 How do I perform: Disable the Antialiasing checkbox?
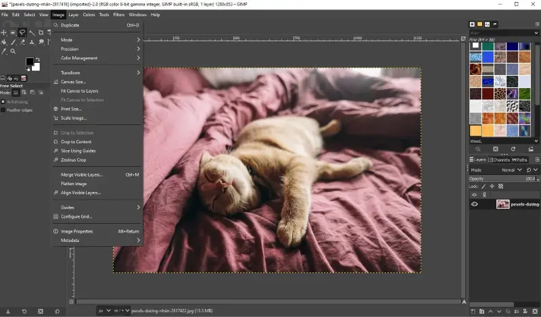coord(3,101)
